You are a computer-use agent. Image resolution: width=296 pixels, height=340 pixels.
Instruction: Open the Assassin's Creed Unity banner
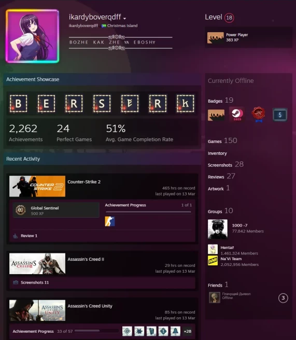[x=37, y=310]
